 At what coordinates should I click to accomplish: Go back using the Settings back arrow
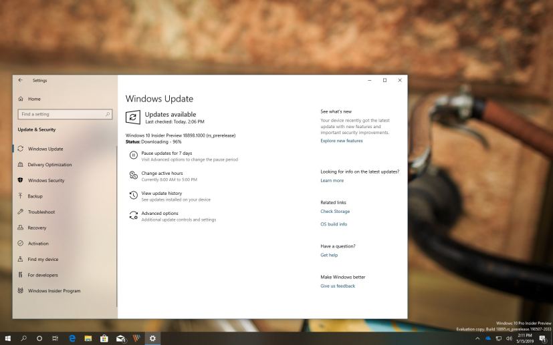point(21,80)
